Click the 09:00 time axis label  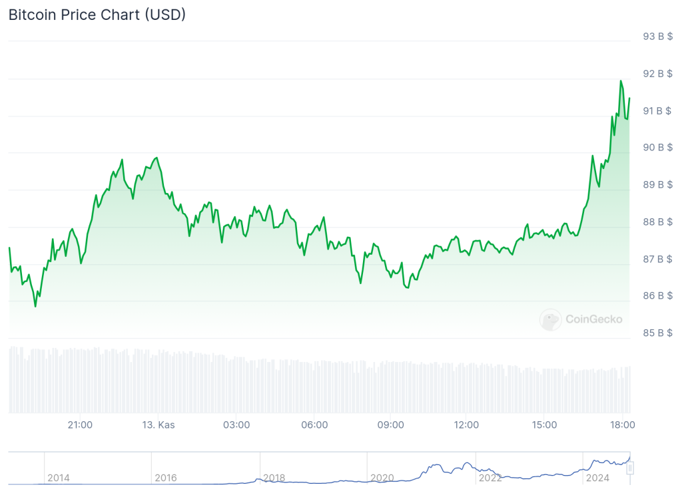click(390, 425)
